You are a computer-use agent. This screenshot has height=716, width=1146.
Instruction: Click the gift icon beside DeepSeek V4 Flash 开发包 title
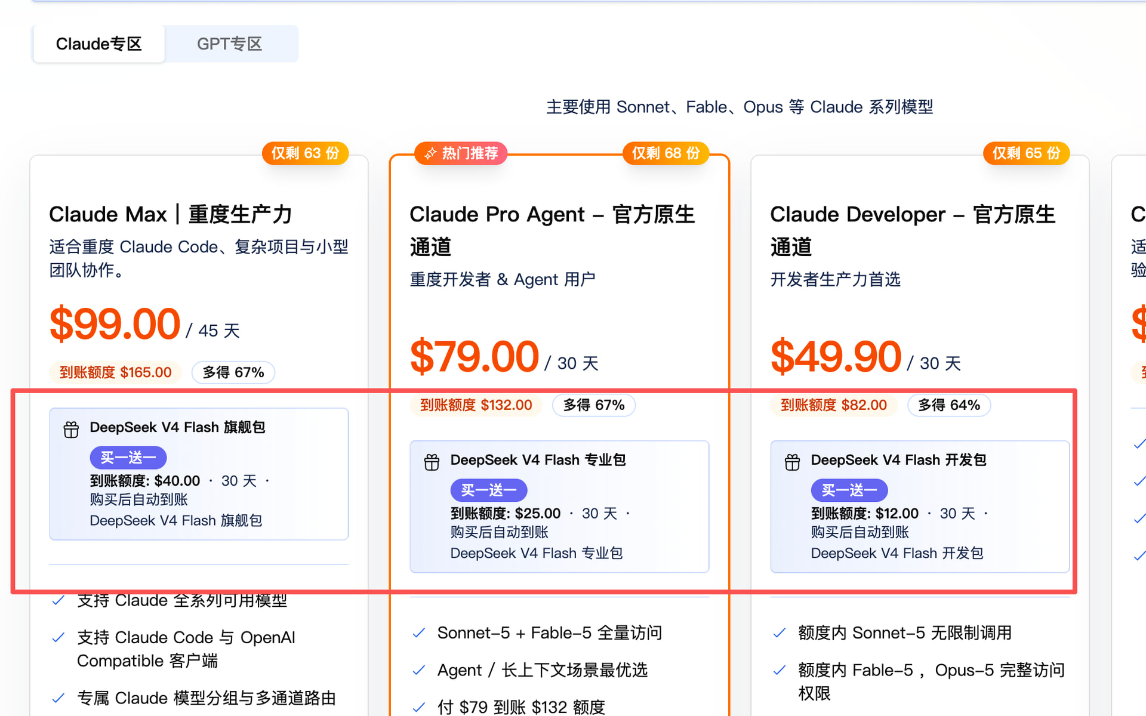click(x=792, y=462)
